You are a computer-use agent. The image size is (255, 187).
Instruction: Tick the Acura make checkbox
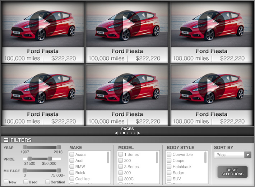point(72,154)
